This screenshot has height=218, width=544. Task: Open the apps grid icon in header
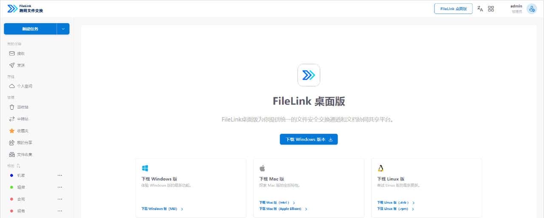point(491,8)
